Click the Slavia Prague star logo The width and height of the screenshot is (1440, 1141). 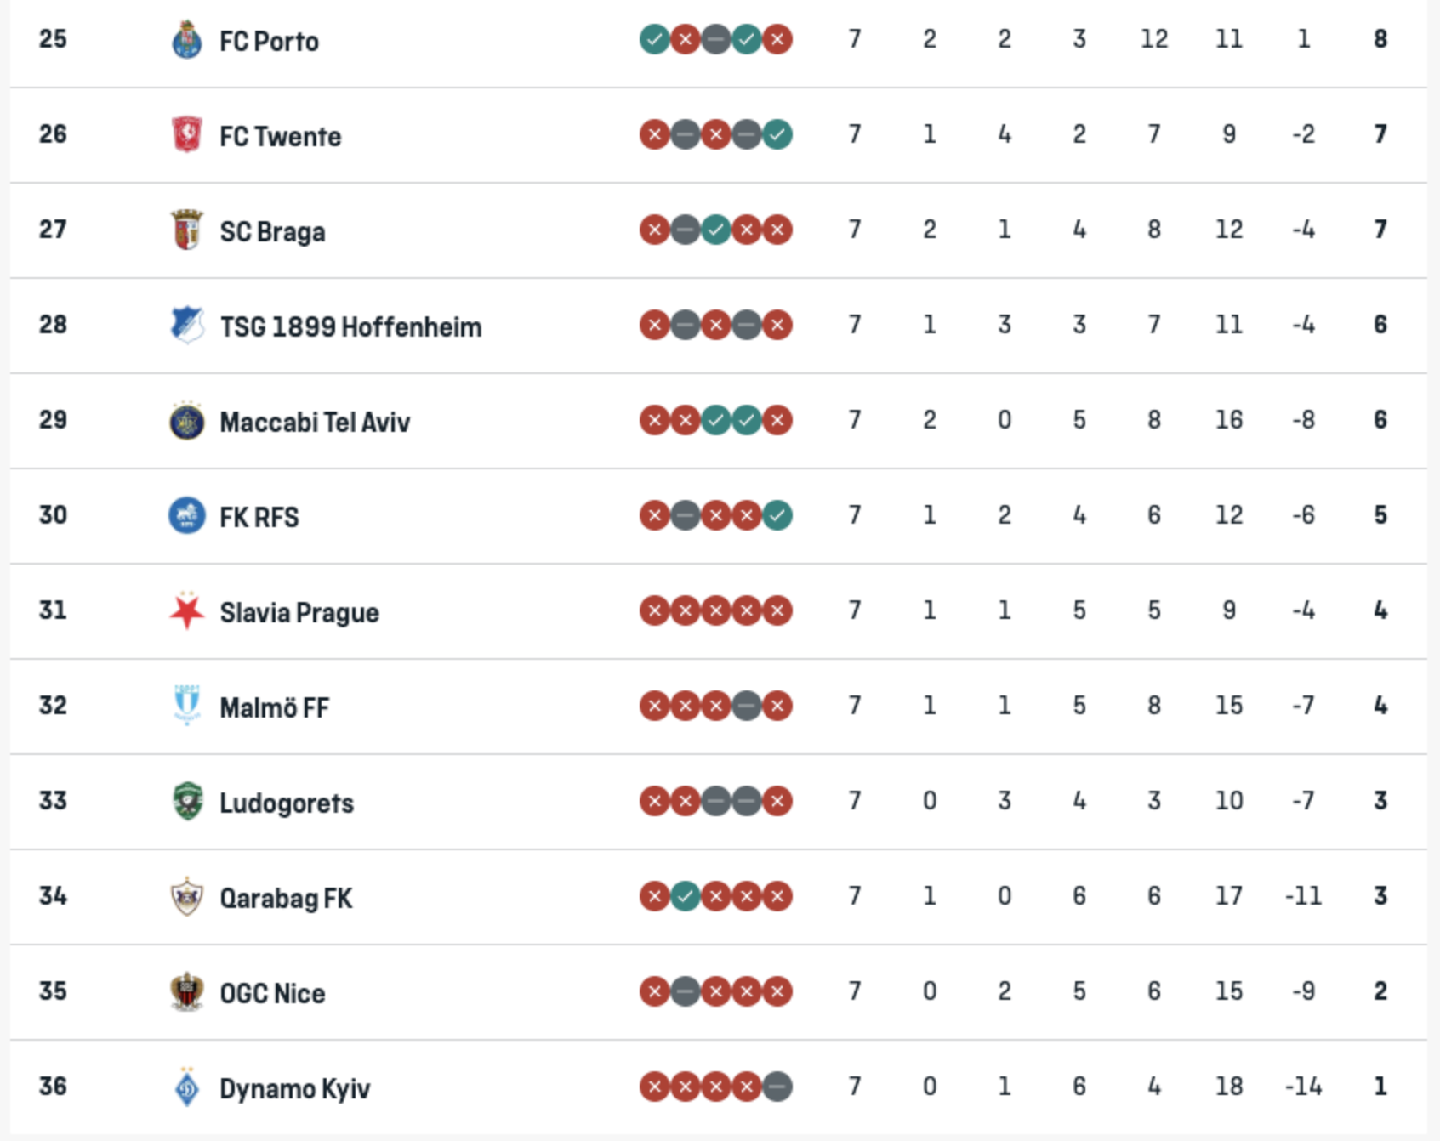point(186,611)
